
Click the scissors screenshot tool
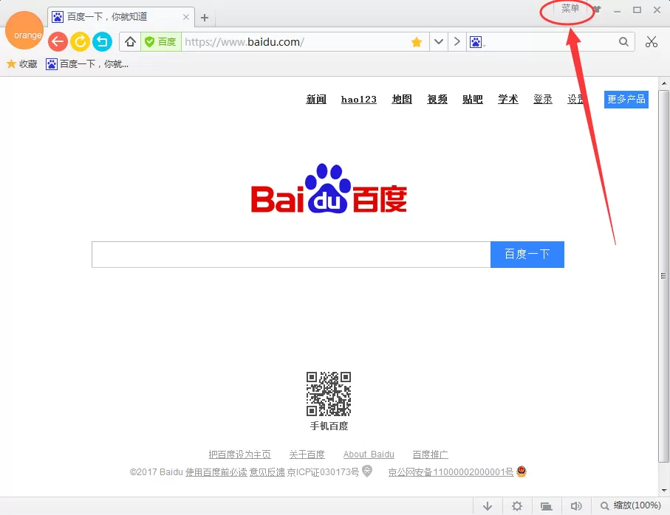[x=652, y=42]
